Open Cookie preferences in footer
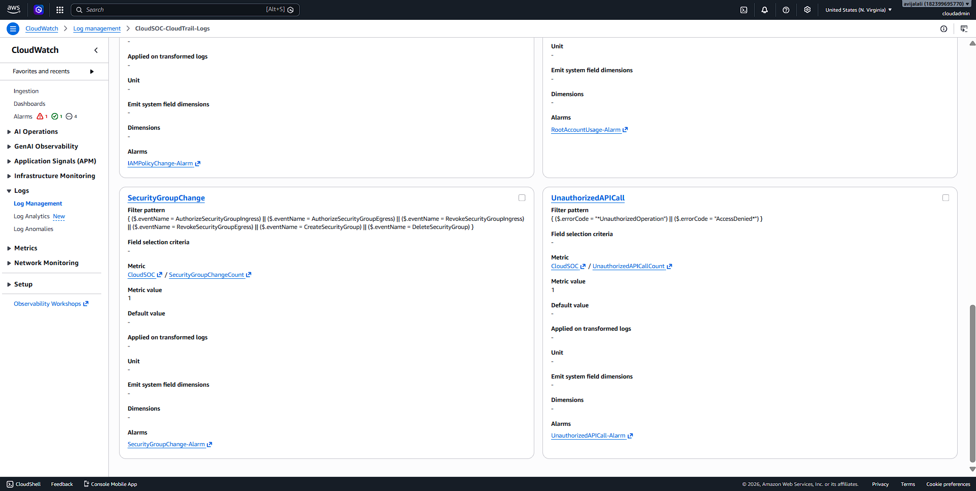The height and width of the screenshot is (491, 976). pyautogui.click(x=948, y=484)
